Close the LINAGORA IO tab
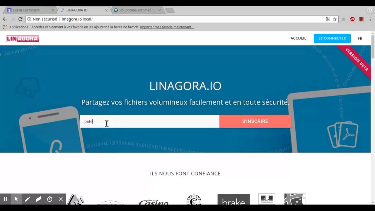 [x=106, y=10]
